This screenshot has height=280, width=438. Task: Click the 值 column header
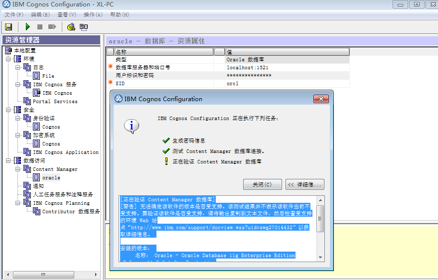coord(287,52)
